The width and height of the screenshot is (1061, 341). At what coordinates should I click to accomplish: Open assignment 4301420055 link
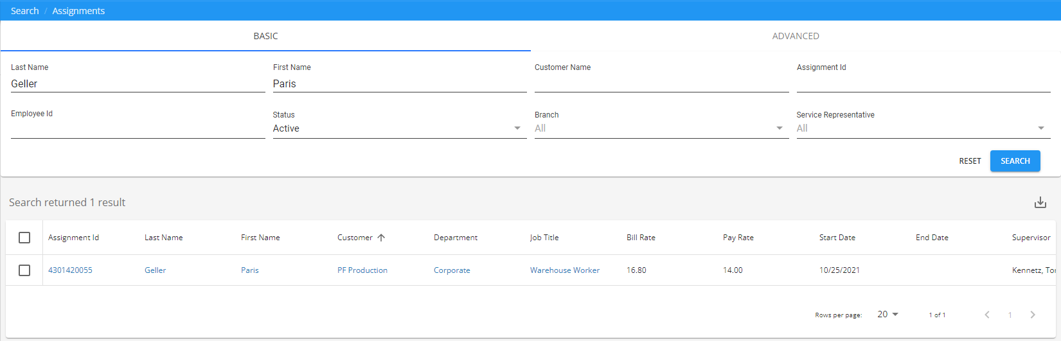70,270
